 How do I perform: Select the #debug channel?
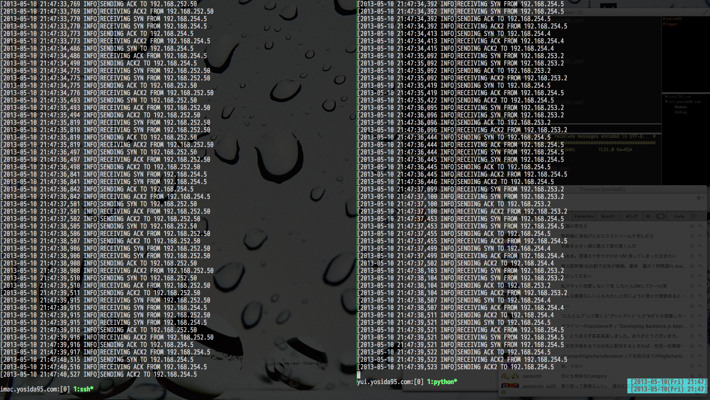pos(680,112)
